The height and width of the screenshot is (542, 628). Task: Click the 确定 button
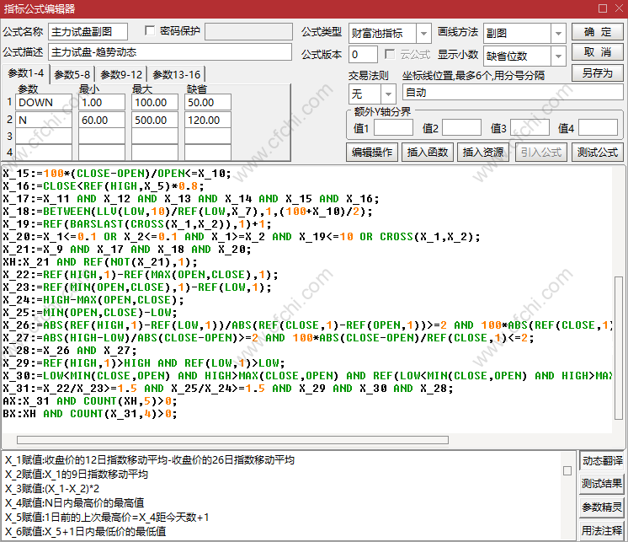click(x=597, y=31)
